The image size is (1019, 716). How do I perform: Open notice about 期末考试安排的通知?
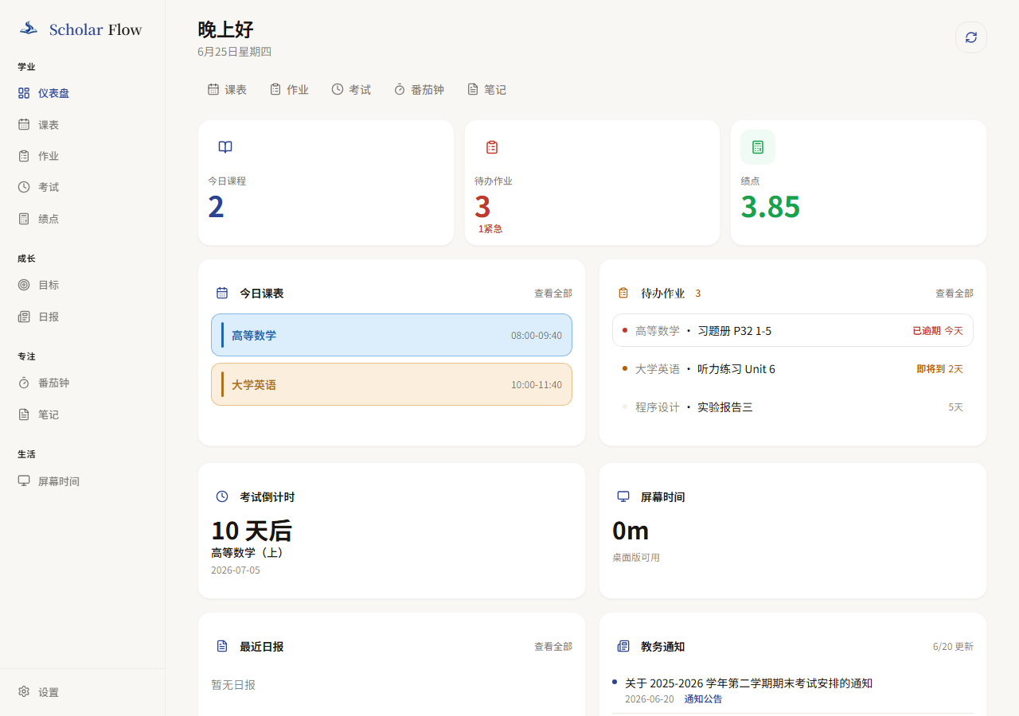tap(748, 683)
